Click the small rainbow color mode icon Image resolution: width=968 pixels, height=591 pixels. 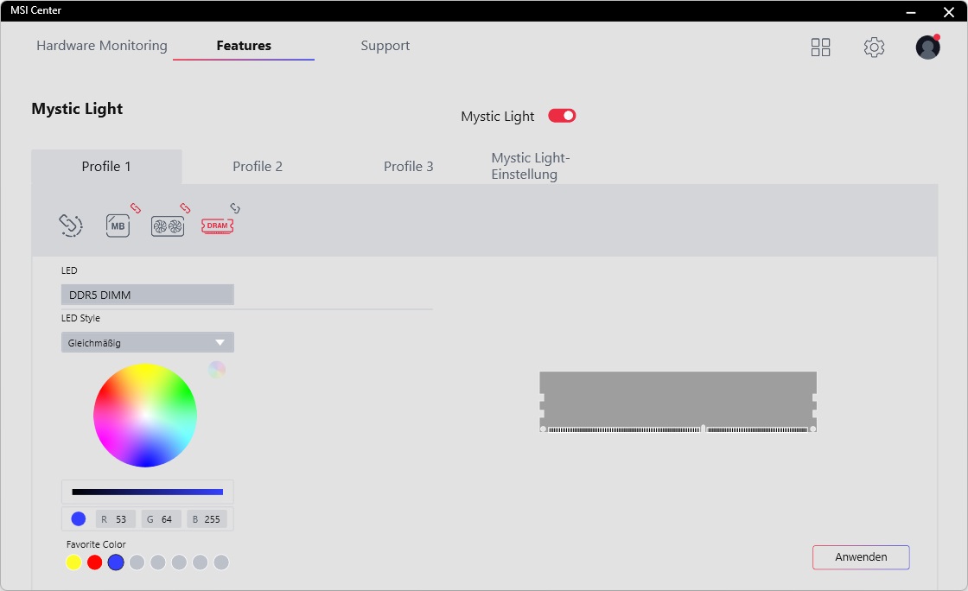point(217,370)
